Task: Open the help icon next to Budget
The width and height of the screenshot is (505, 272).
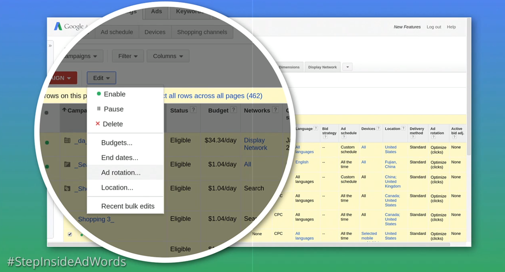Action: (x=234, y=110)
